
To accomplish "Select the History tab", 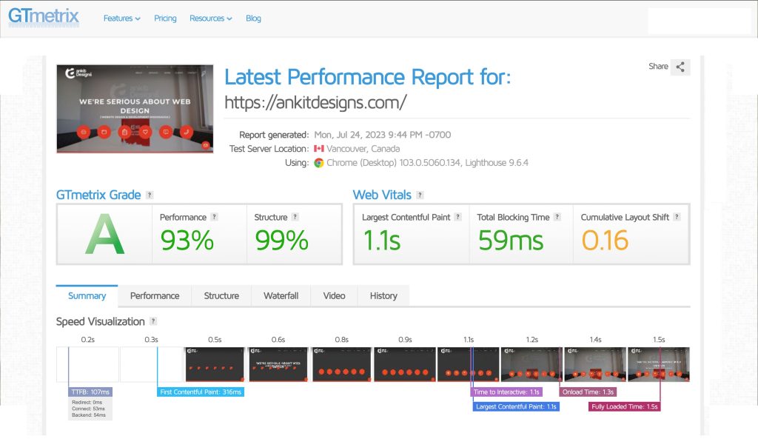I will point(383,295).
